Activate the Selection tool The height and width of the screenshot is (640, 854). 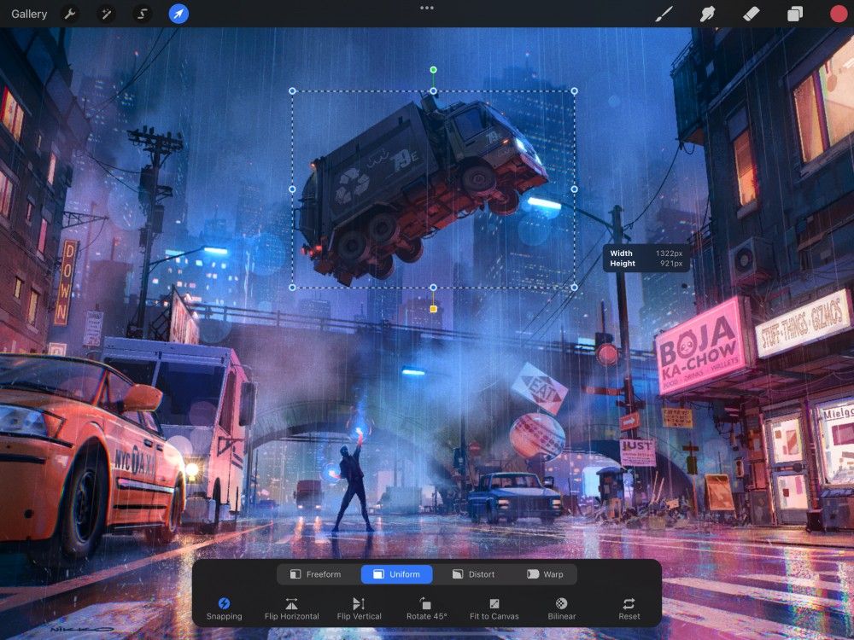tap(143, 14)
